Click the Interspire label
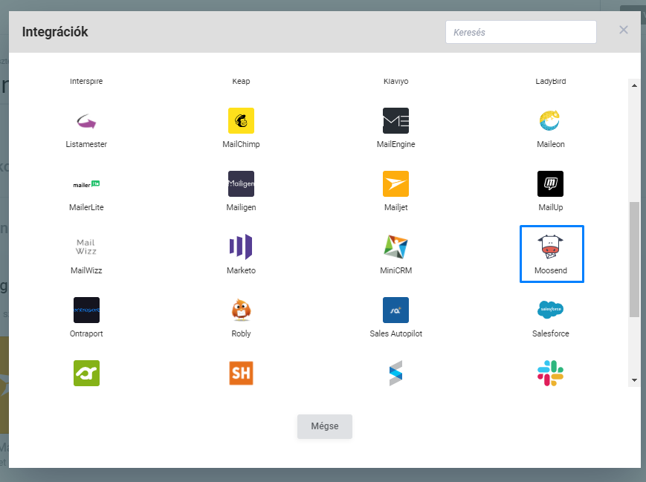The width and height of the screenshot is (646, 482). (x=86, y=81)
